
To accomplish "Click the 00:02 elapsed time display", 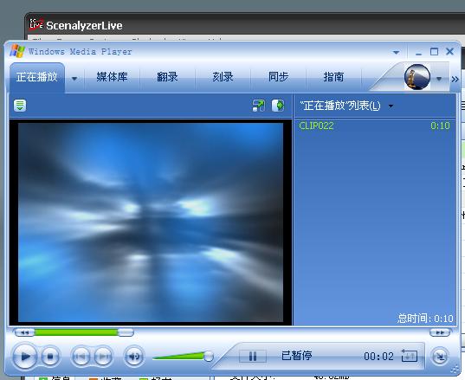I will coord(378,356).
